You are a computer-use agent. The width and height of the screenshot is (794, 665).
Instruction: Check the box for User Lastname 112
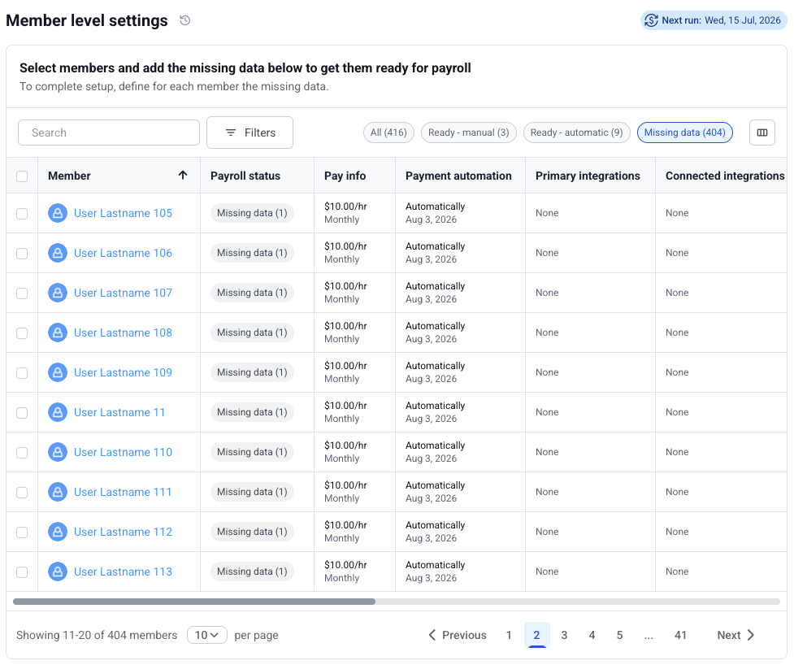click(x=22, y=532)
